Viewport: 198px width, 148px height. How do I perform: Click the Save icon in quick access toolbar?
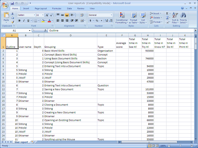tap(12, 3)
